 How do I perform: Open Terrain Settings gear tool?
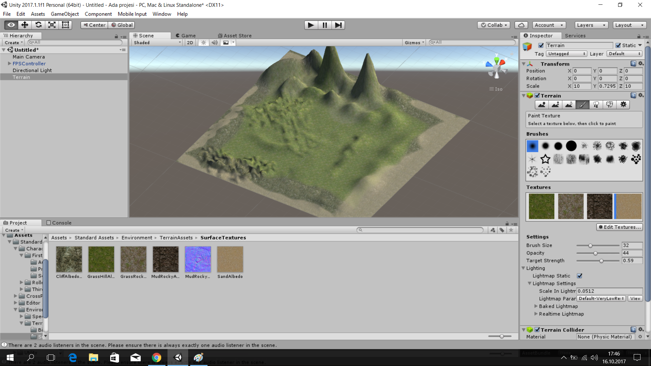pyautogui.click(x=623, y=105)
